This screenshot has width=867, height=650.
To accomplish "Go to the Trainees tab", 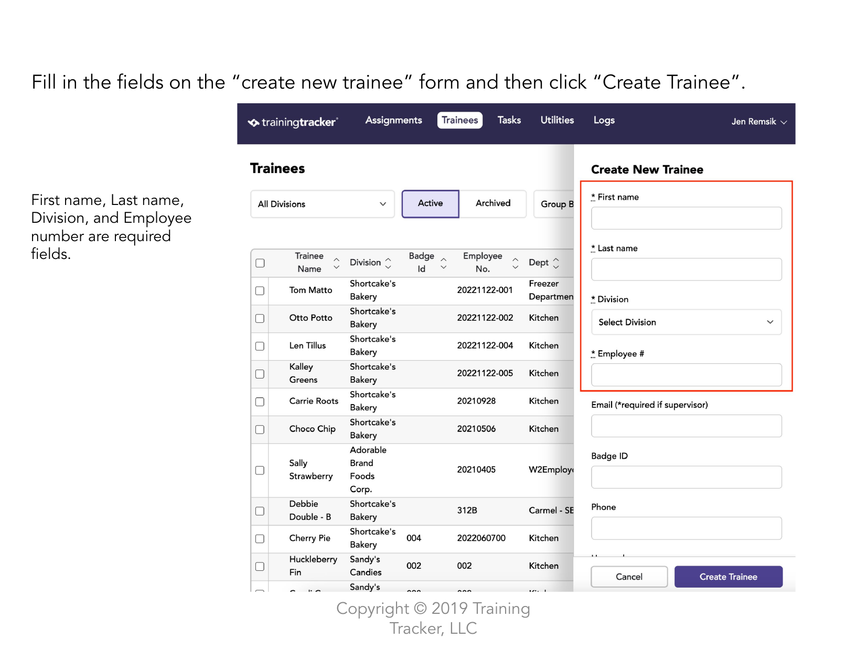I will tap(459, 120).
